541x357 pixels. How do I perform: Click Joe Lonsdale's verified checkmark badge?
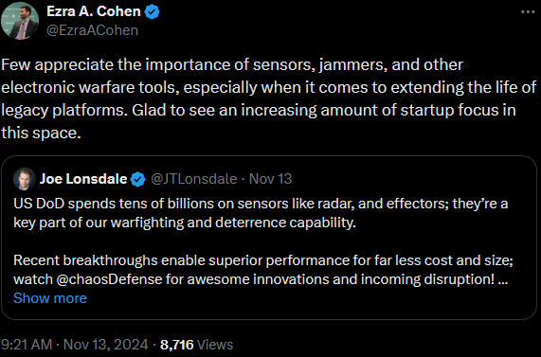tap(138, 179)
